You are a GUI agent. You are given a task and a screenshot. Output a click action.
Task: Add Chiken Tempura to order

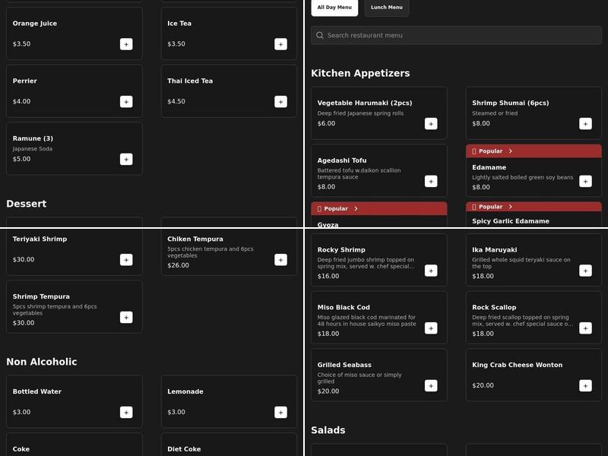coord(280,260)
